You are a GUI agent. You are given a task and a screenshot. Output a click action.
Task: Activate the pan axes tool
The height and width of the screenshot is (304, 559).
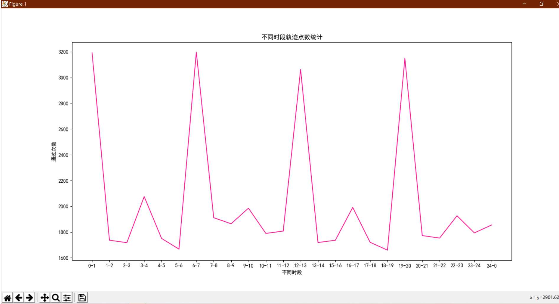point(45,298)
